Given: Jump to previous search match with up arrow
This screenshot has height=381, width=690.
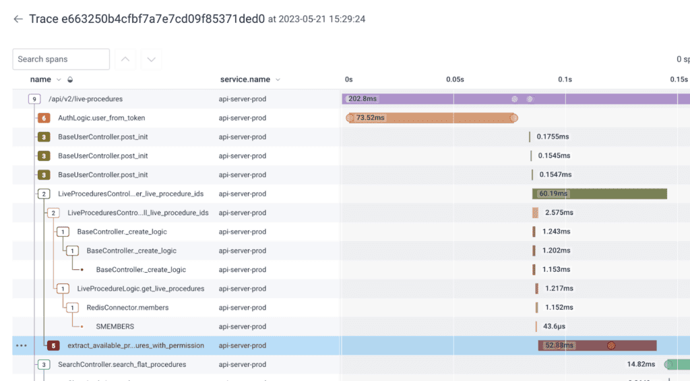Looking at the screenshot, I should pos(125,59).
